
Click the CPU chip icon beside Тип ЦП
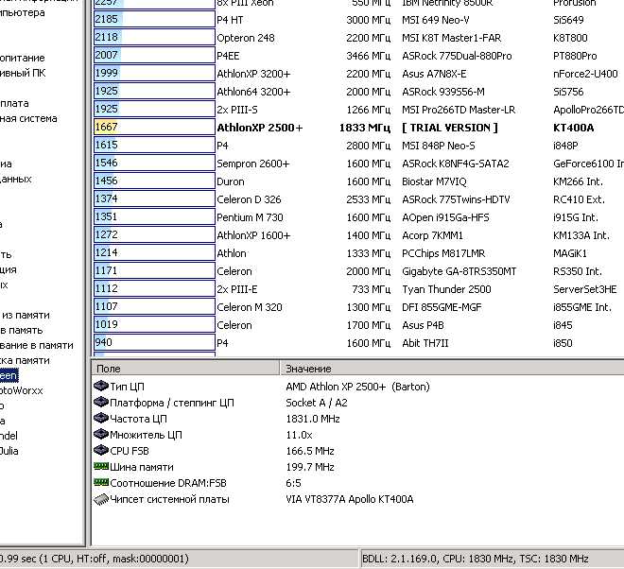tap(101, 386)
